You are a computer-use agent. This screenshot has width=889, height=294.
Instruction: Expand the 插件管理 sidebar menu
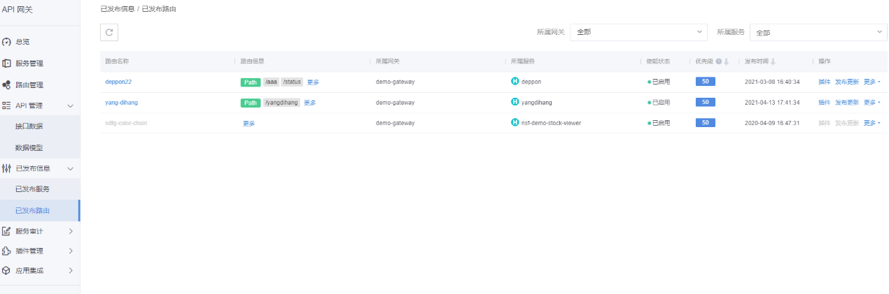pyautogui.click(x=70, y=251)
